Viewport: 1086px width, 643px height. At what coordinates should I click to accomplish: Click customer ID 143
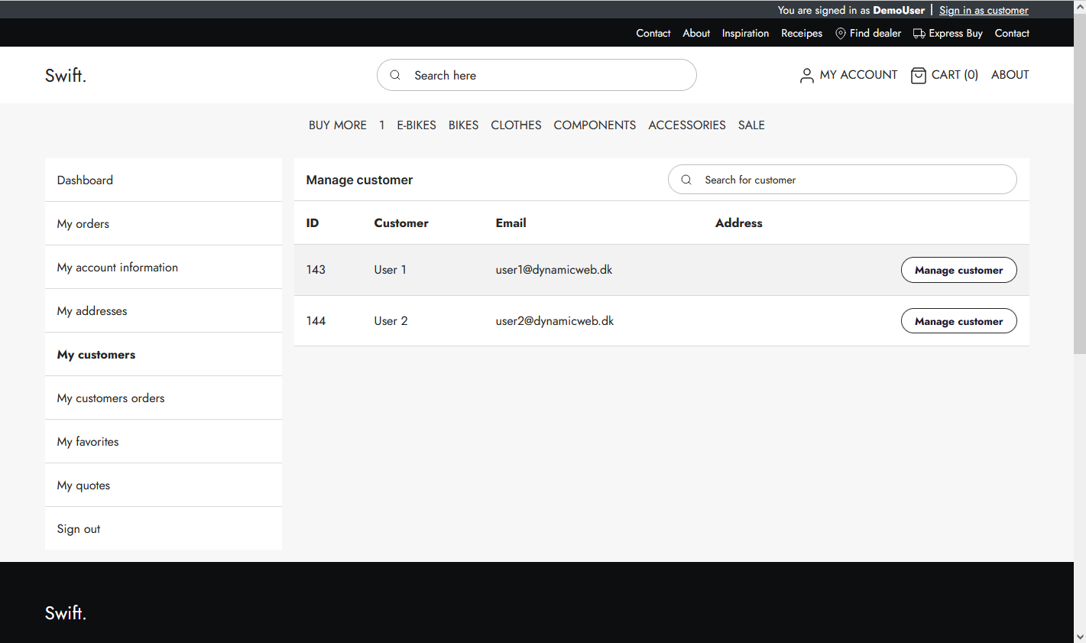pos(316,270)
